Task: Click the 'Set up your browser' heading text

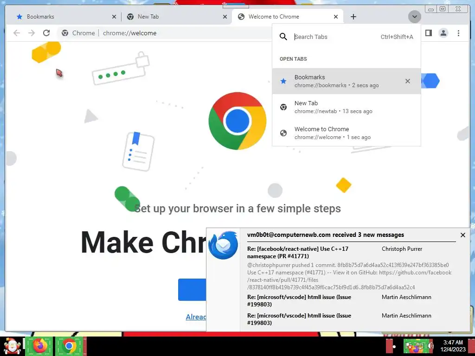Action: pyautogui.click(x=237, y=209)
